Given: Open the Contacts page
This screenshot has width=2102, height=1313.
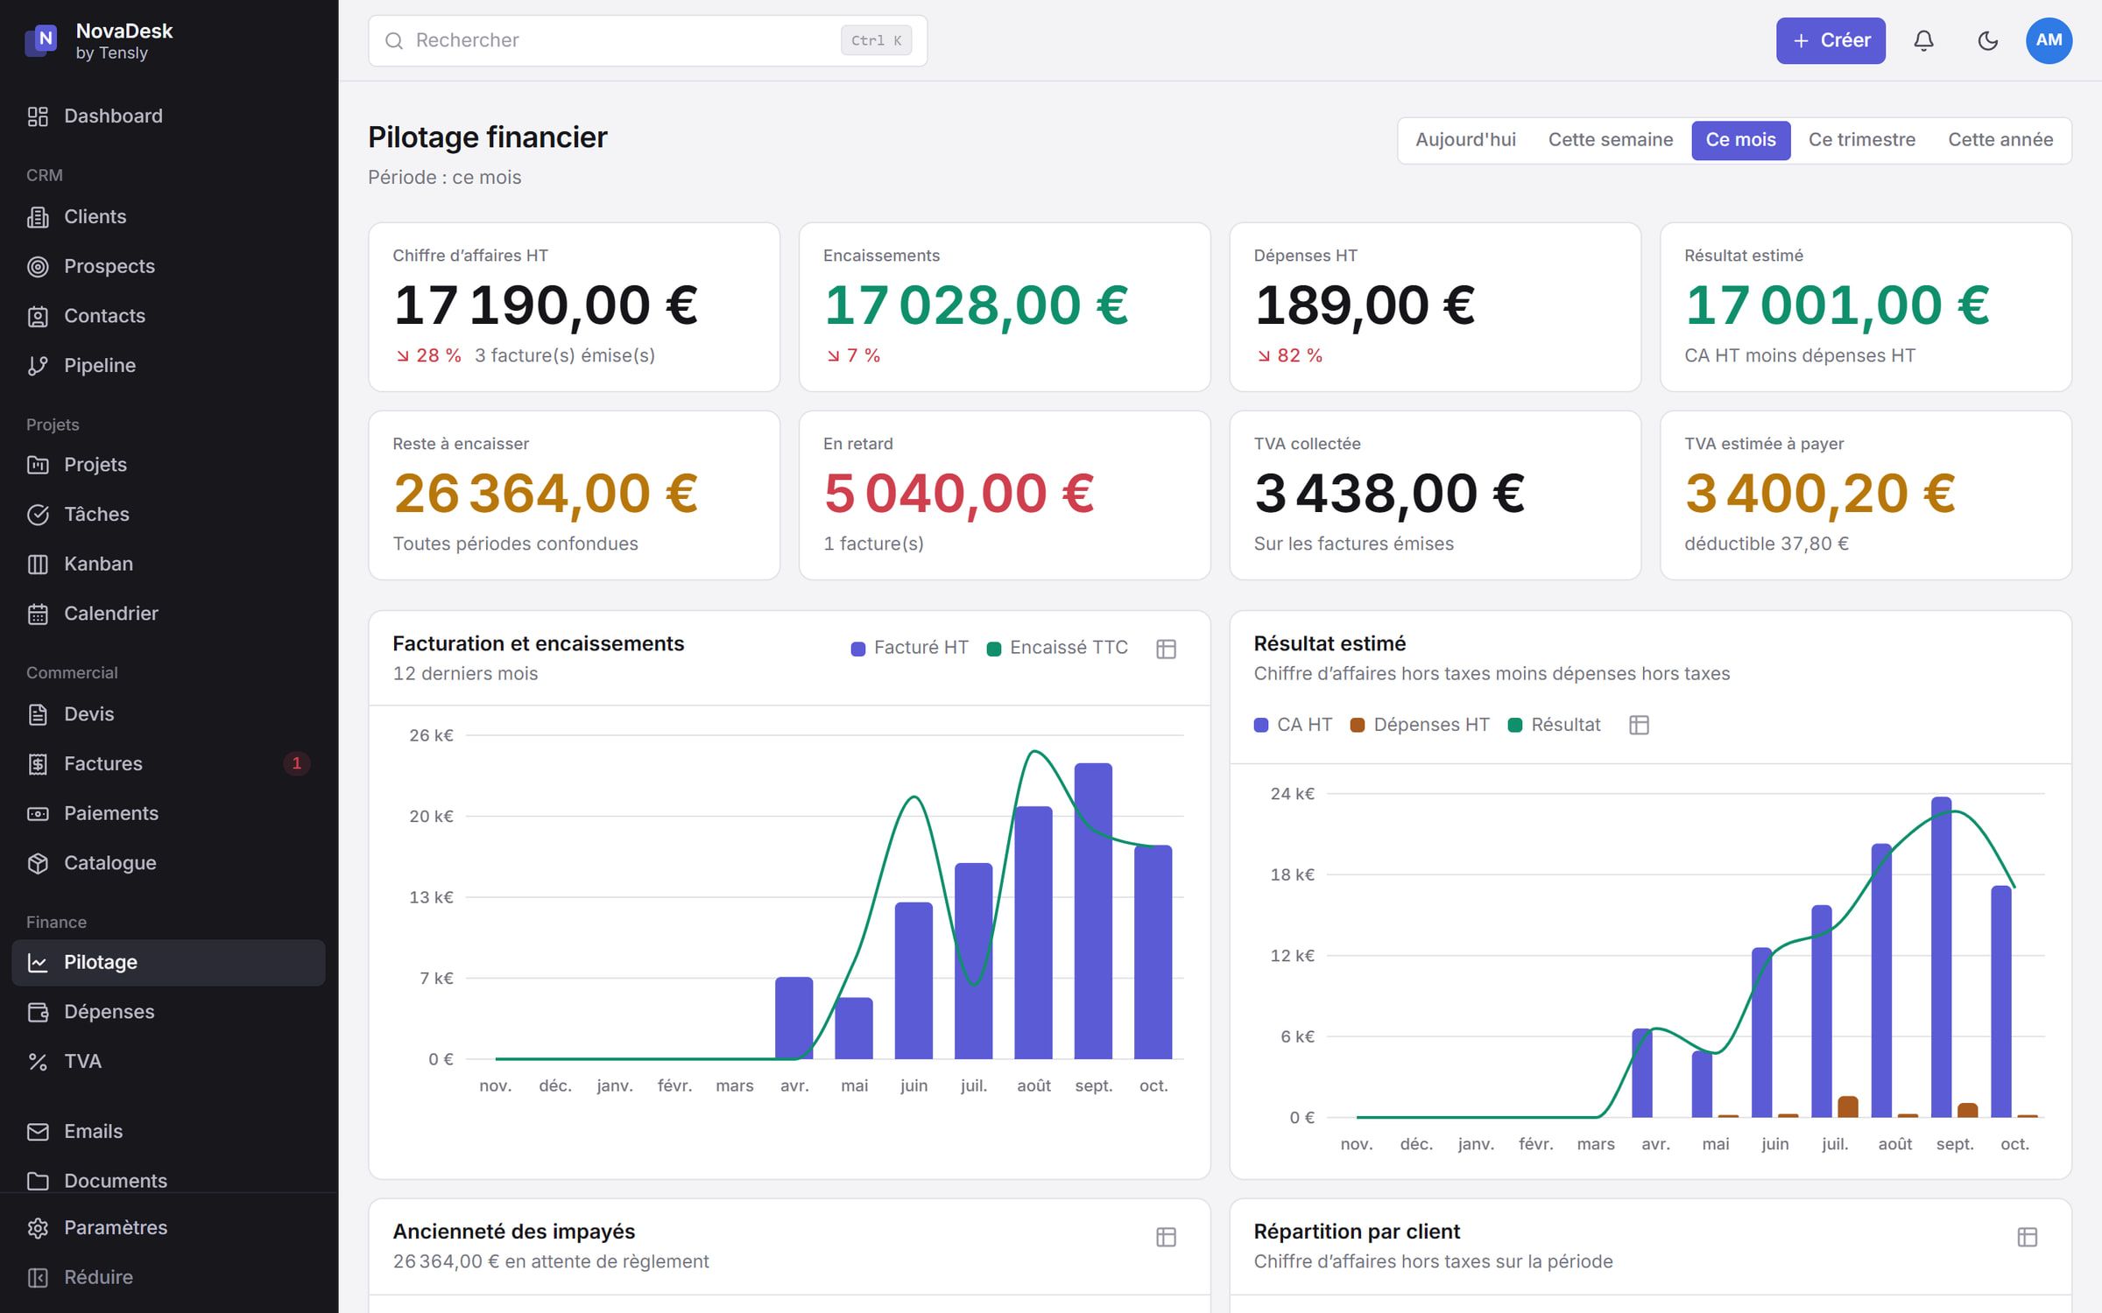Looking at the screenshot, I should [x=168, y=316].
